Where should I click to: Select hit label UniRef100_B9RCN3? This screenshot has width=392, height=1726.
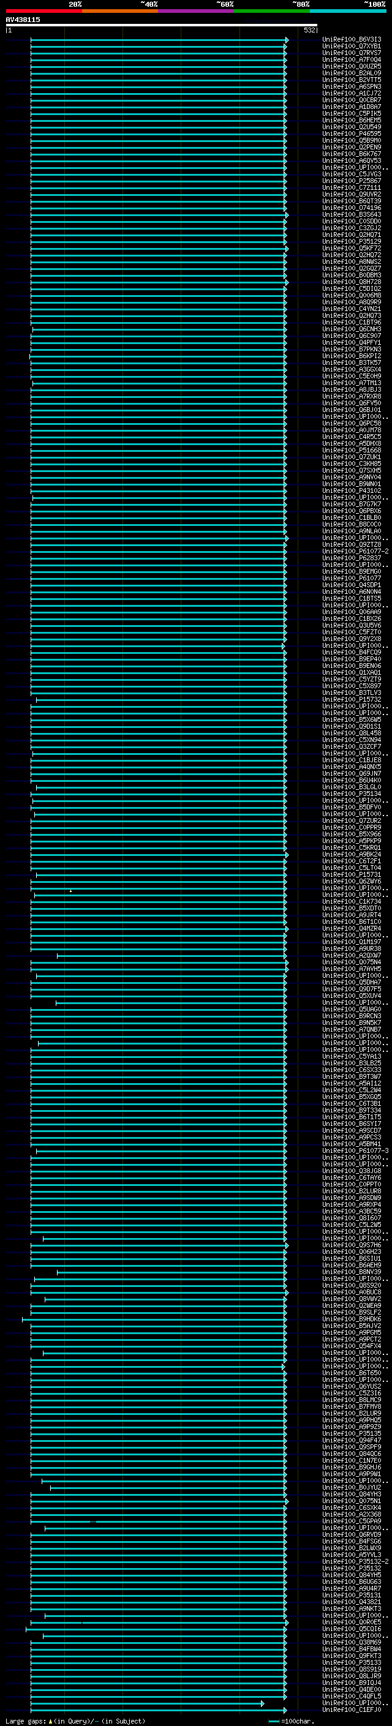(352, 1016)
